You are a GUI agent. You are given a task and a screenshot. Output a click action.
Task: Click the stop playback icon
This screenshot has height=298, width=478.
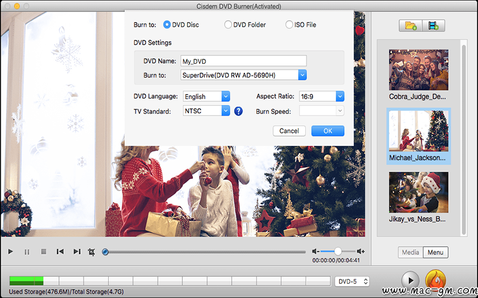pyautogui.click(x=44, y=252)
